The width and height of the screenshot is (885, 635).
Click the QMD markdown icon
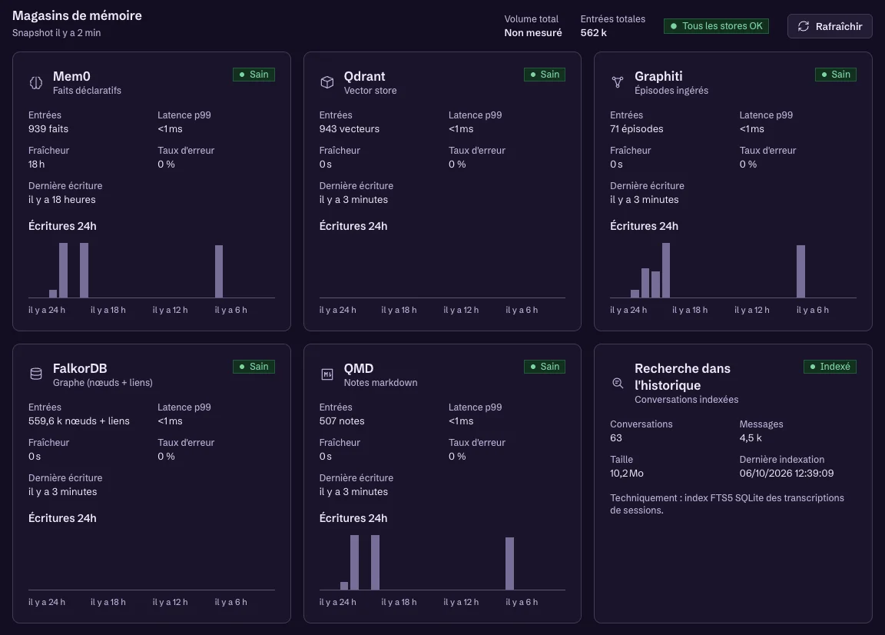pyautogui.click(x=326, y=374)
